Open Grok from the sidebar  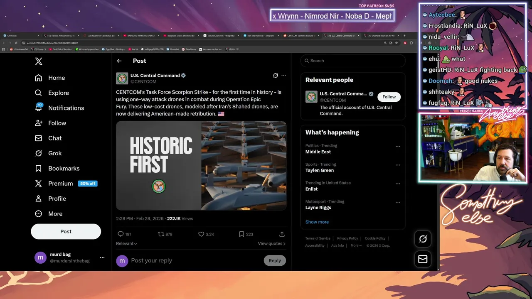click(x=48, y=153)
